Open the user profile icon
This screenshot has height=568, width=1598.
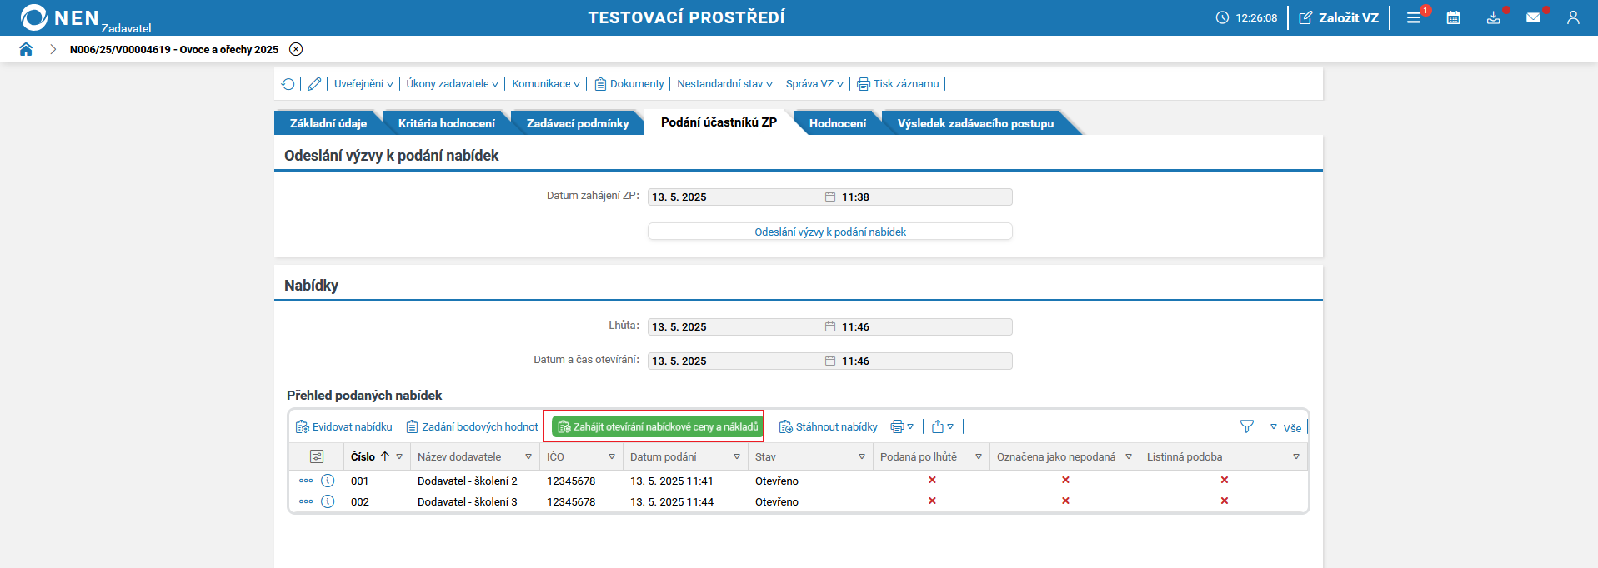pyautogui.click(x=1573, y=17)
